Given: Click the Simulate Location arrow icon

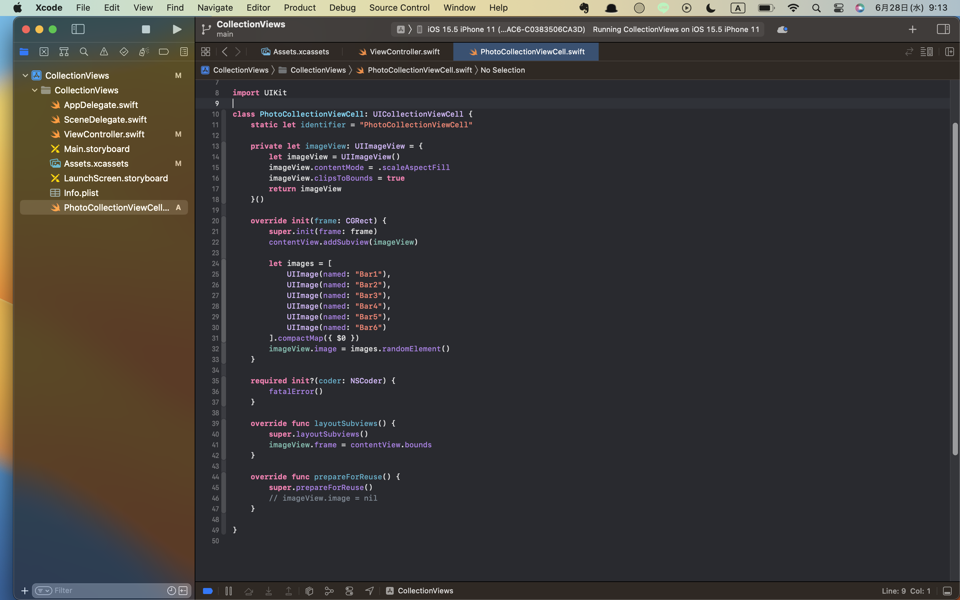Looking at the screenshot, I should click(369, 591).
